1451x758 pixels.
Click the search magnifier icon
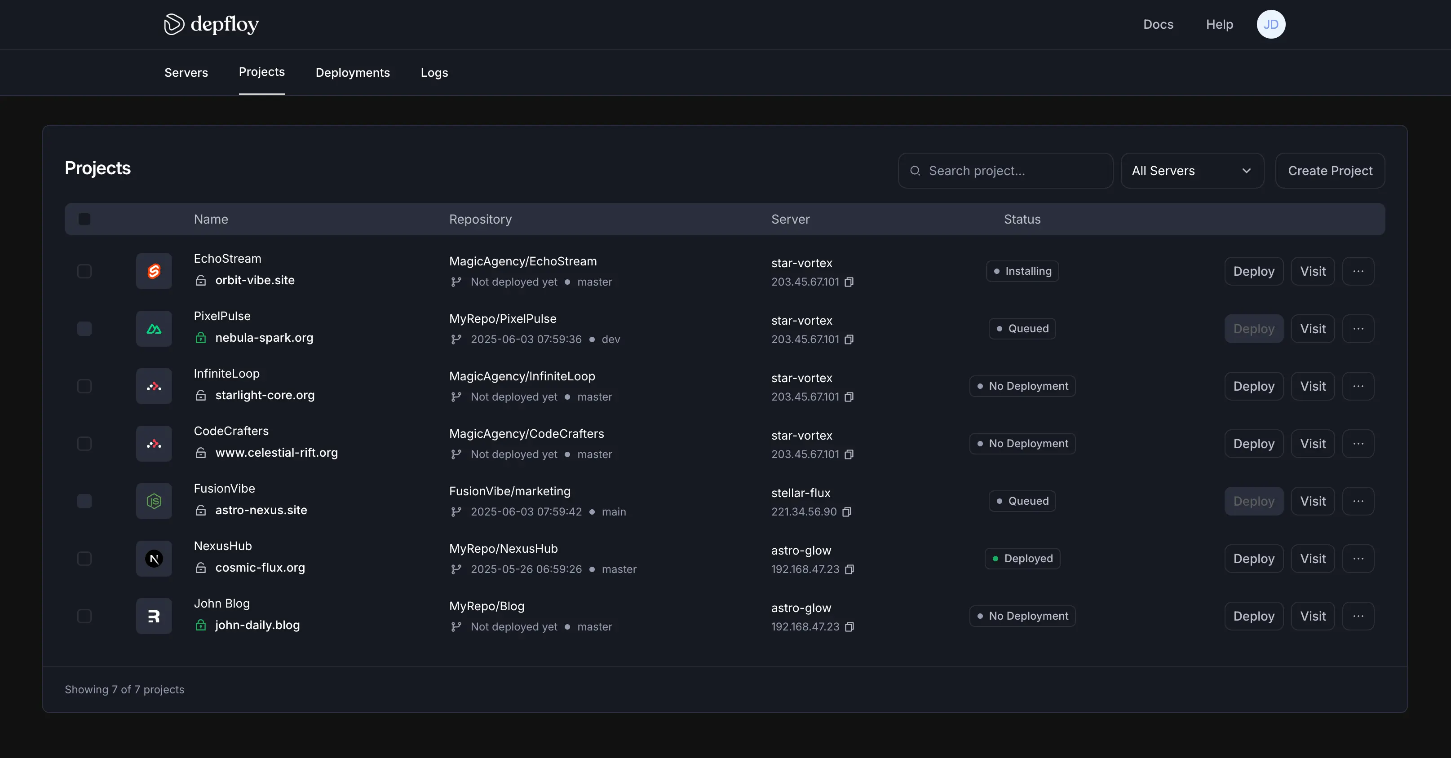(916, 171)
